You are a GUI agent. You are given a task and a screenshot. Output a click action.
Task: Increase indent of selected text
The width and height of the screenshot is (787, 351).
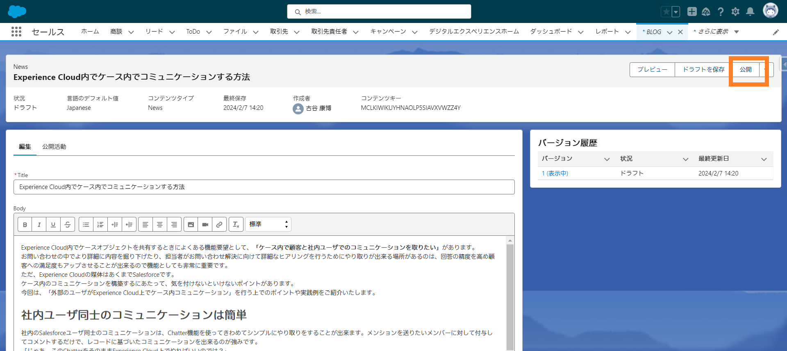point(115,224)
